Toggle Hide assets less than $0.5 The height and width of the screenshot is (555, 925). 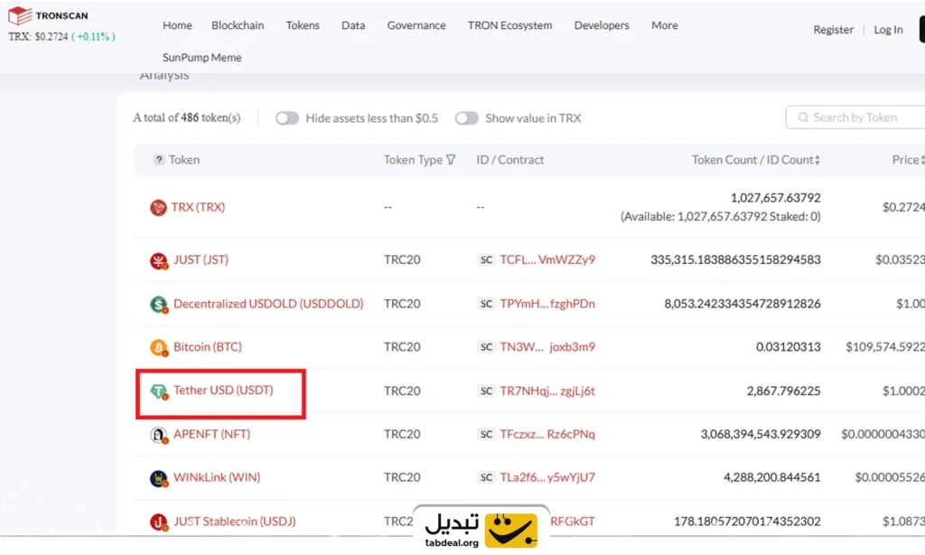coord(287,118)
